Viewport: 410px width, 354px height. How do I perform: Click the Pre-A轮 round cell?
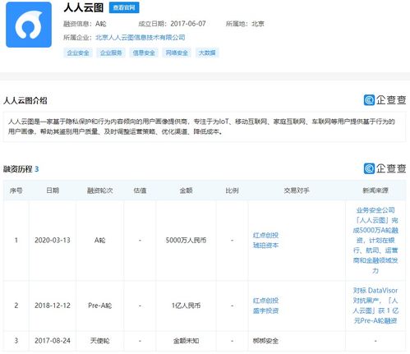click(x=100, y=306)
